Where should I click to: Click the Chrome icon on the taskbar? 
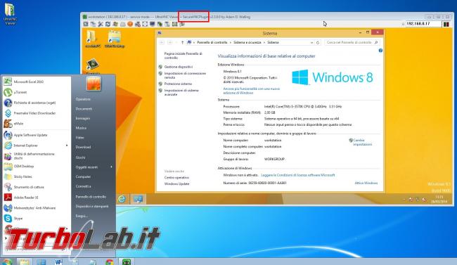point(110,262)
